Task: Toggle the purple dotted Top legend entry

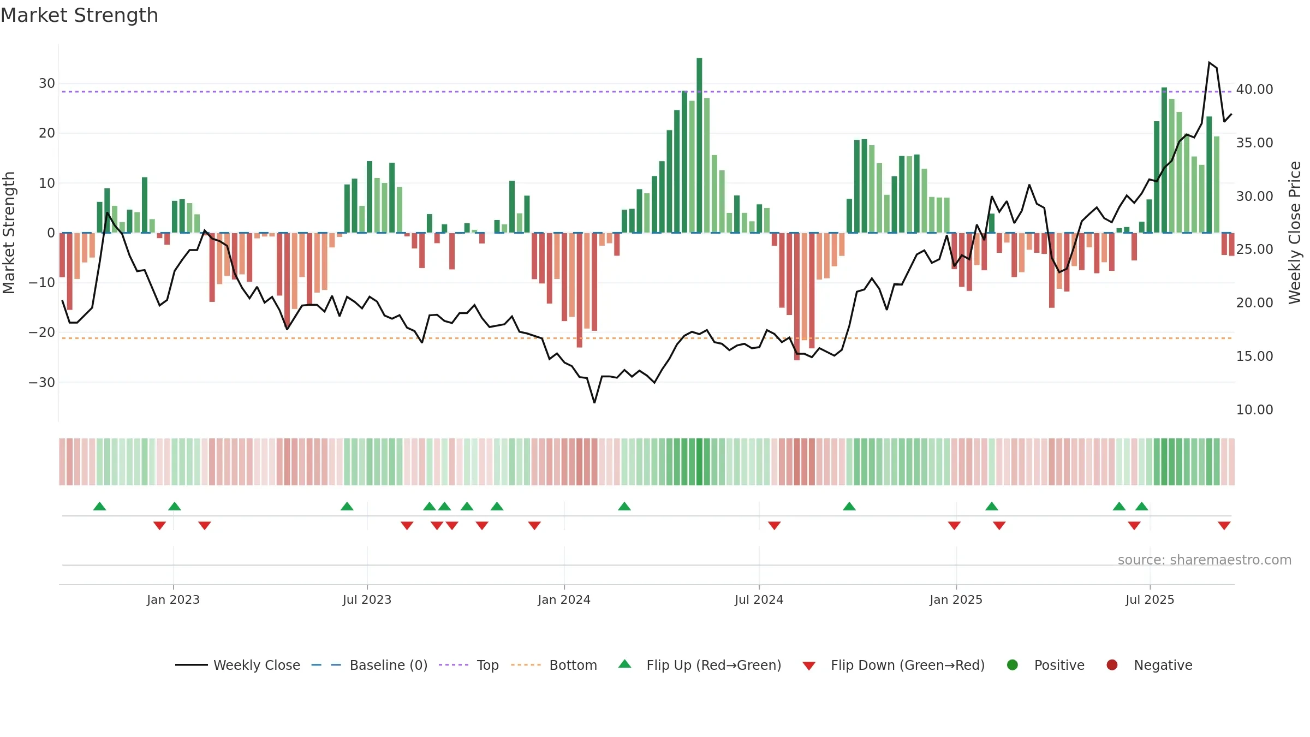Action: [469, 665]
